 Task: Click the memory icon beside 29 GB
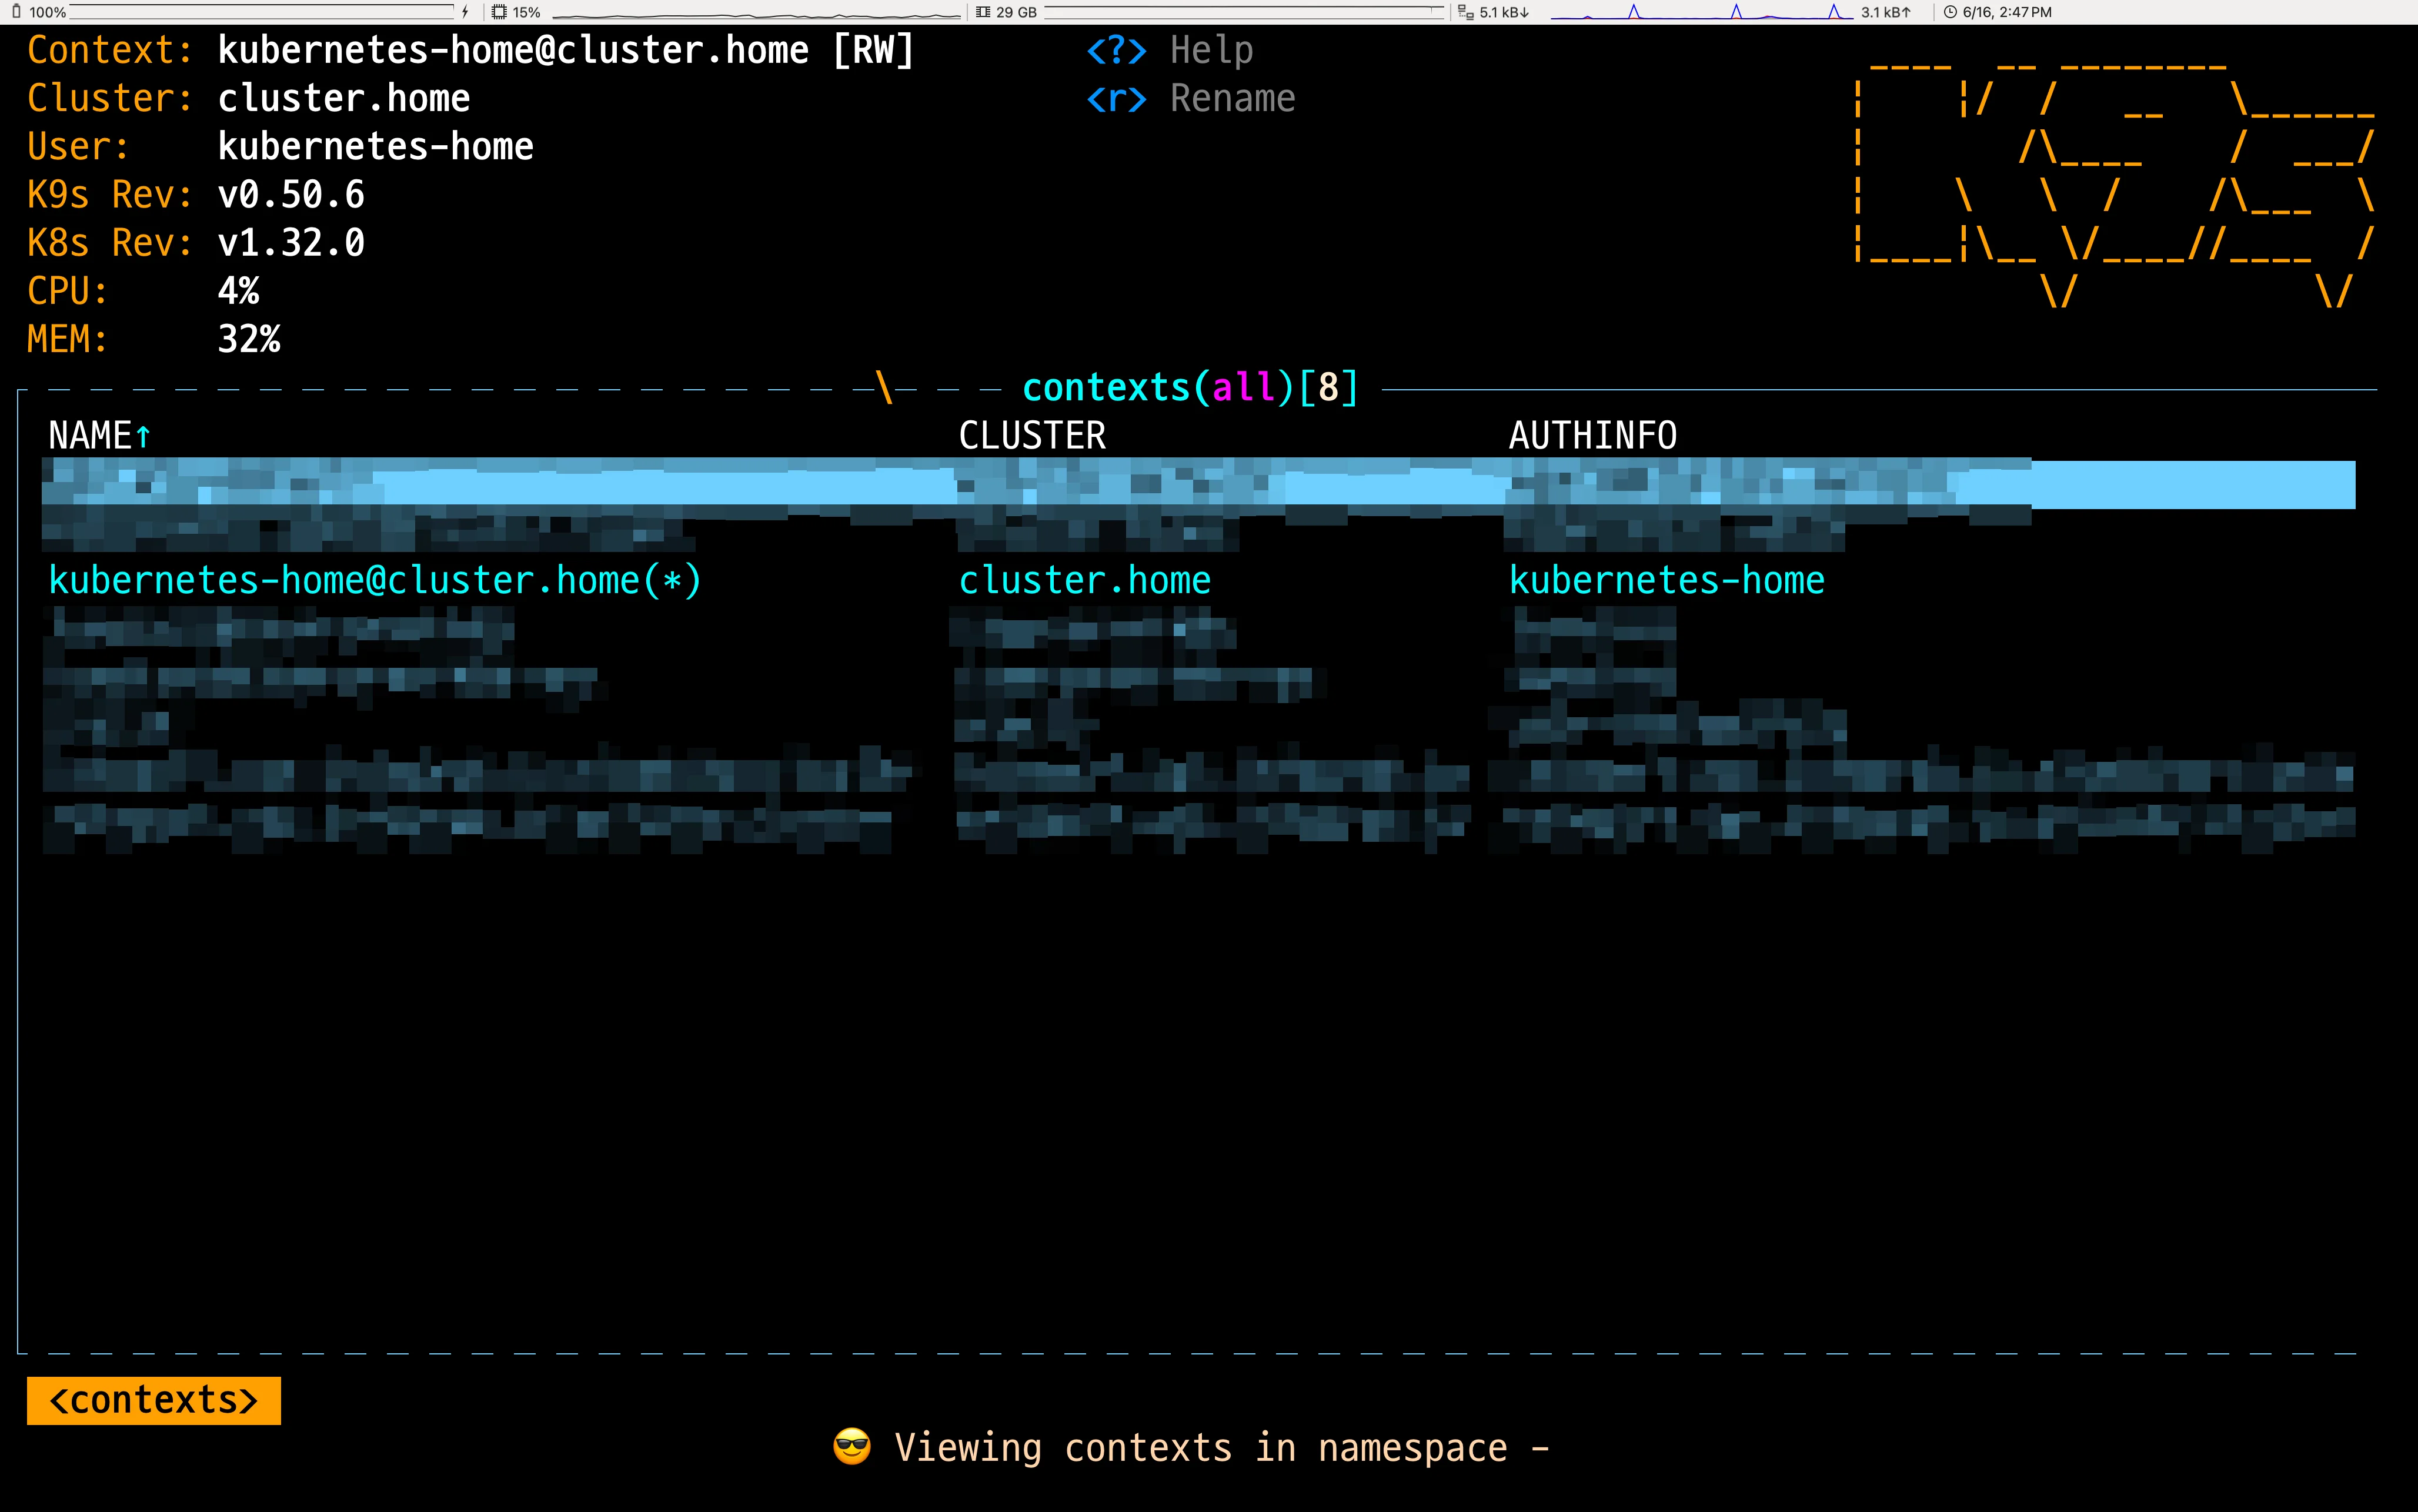(983, 12)
